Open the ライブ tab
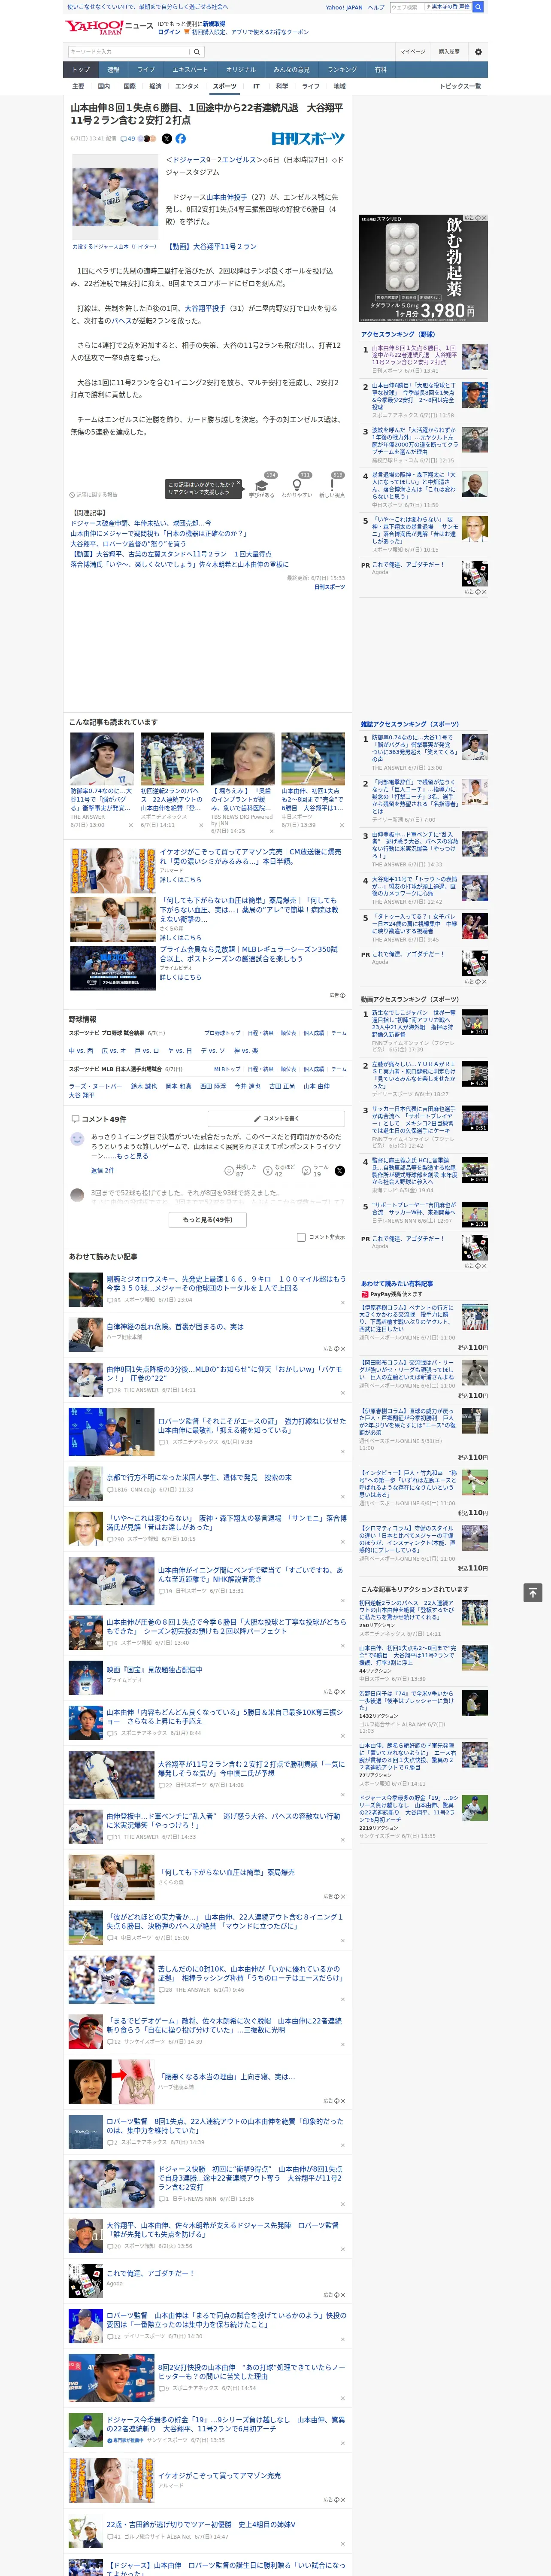 146,70
